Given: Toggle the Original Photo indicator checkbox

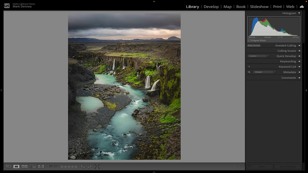Looking at the screenshot, I should 249,40.
